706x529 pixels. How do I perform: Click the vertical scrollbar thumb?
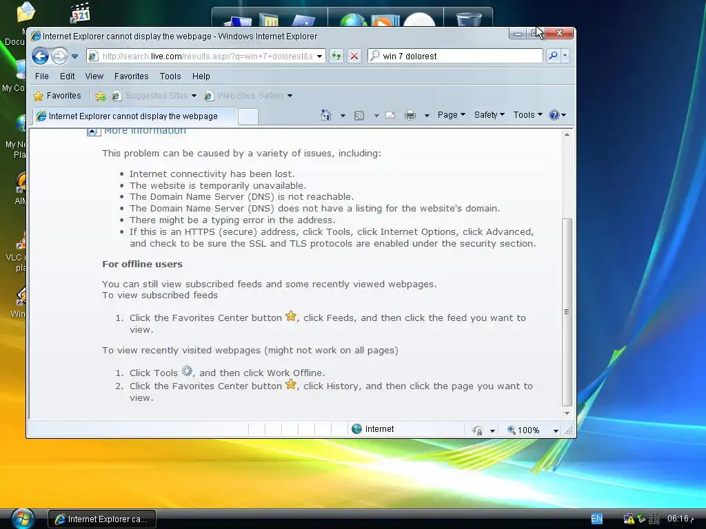(567, 312)
